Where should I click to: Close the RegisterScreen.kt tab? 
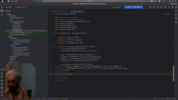(x=84, y=11)
